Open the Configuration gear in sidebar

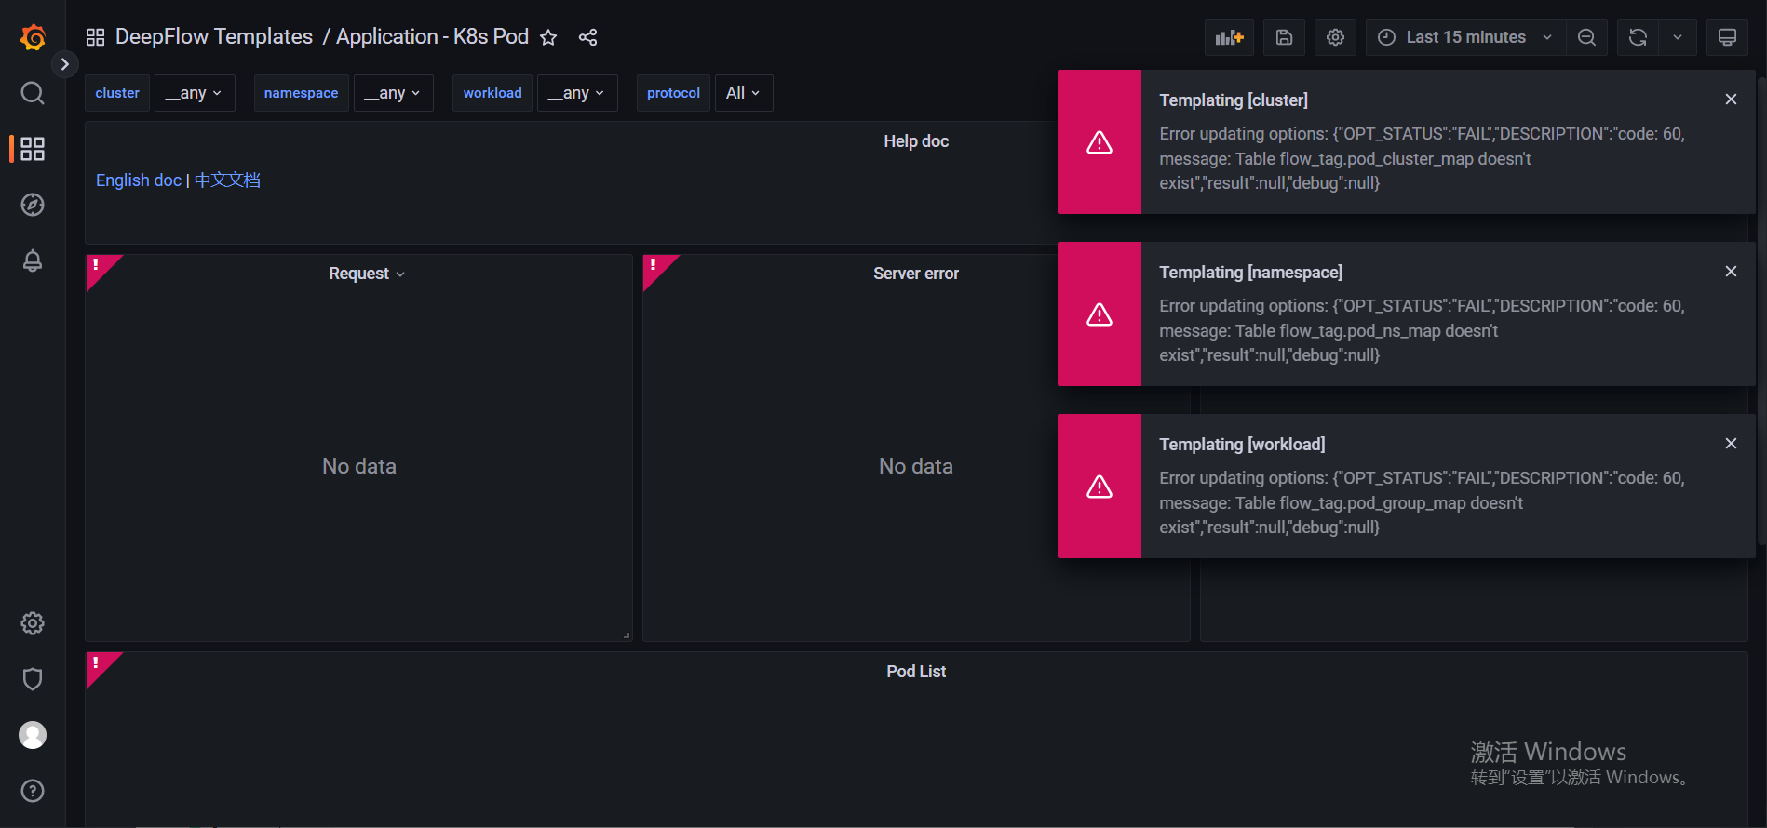33,623
